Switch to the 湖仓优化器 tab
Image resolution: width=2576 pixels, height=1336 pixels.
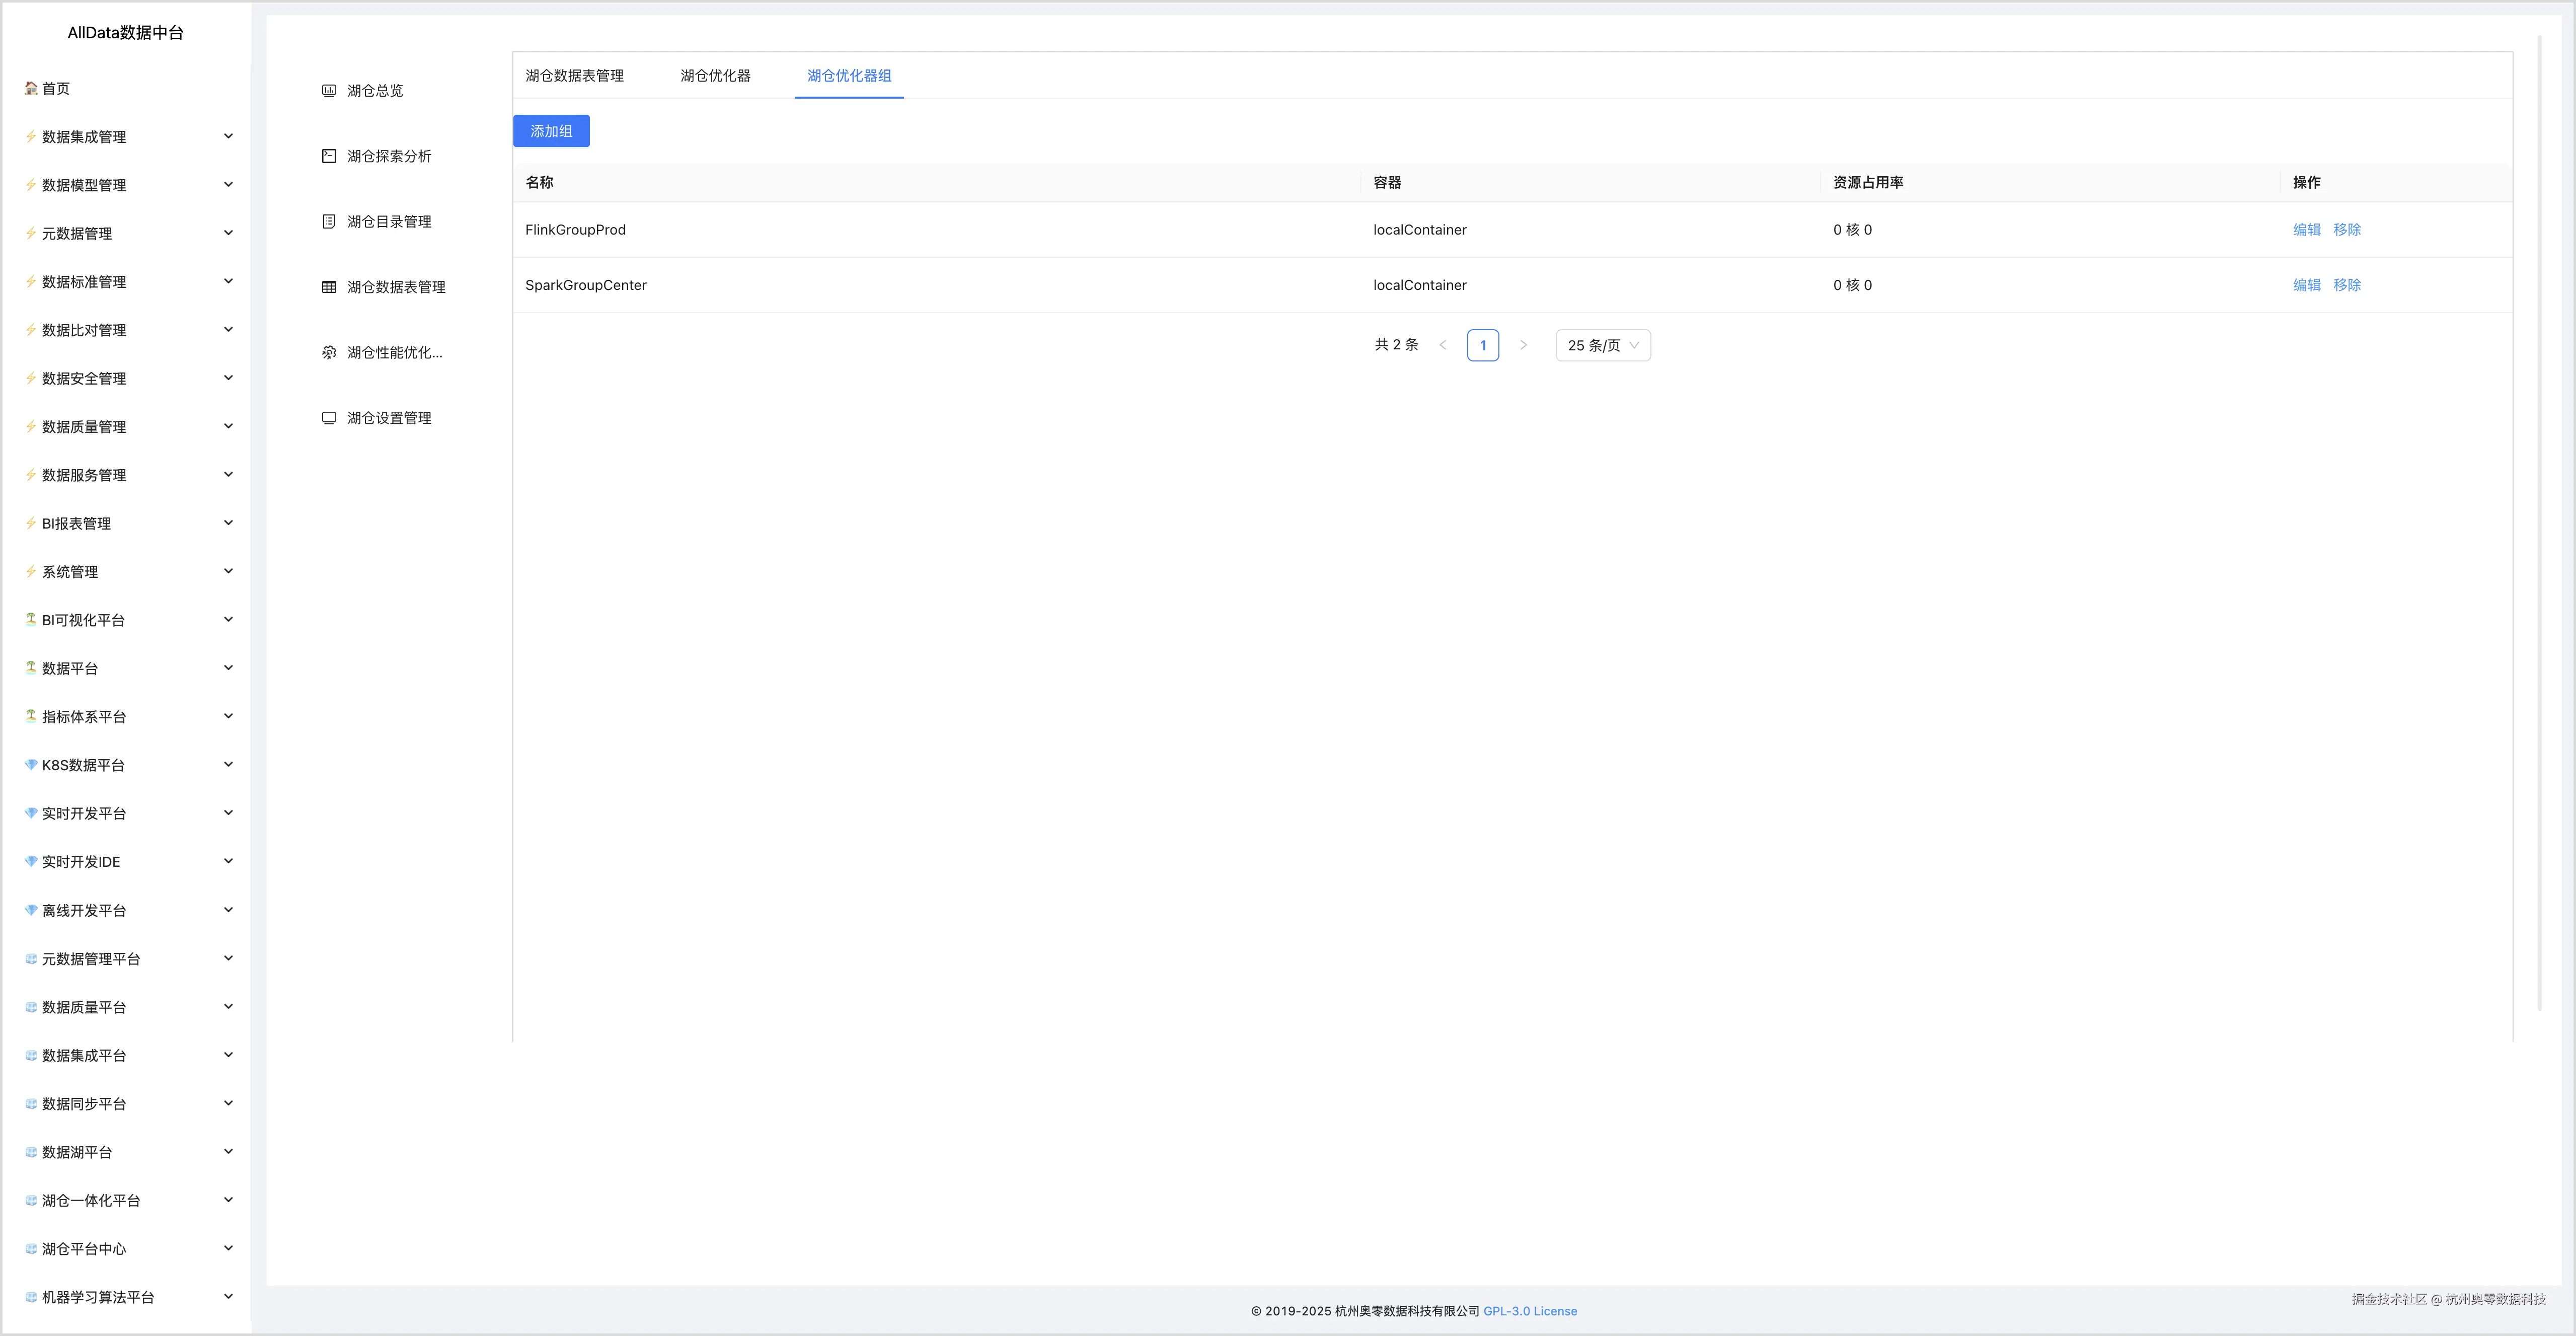coord(715,76)
